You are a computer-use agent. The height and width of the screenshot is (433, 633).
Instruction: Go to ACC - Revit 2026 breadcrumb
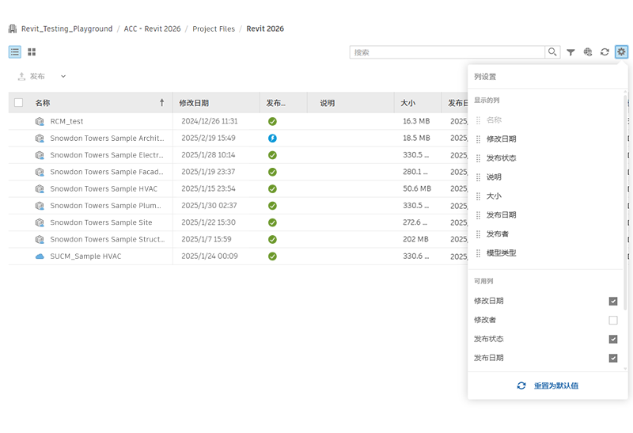(x=152, y=28)
